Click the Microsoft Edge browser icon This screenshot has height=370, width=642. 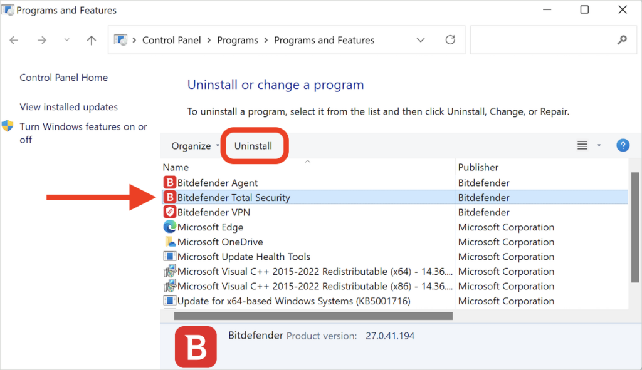tap(169, 227)
